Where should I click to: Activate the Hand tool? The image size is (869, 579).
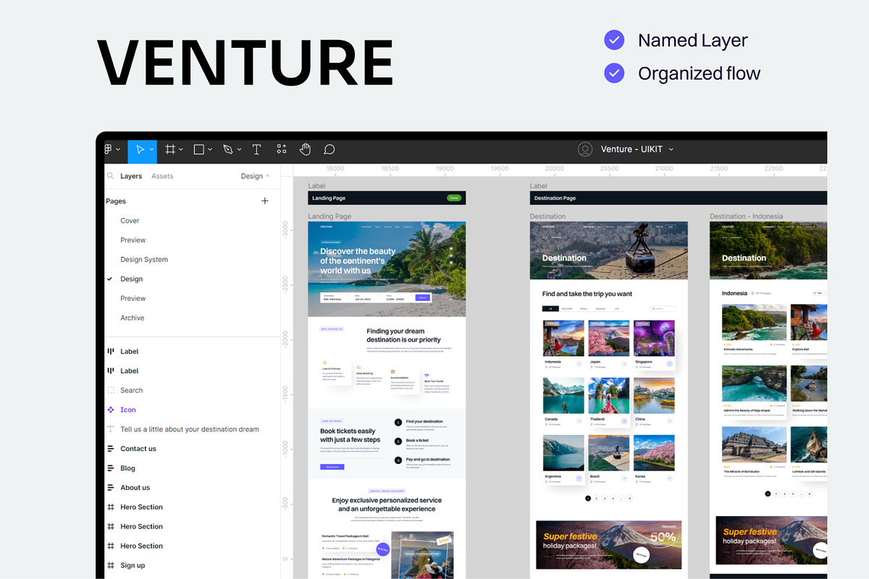pos(306,149)
